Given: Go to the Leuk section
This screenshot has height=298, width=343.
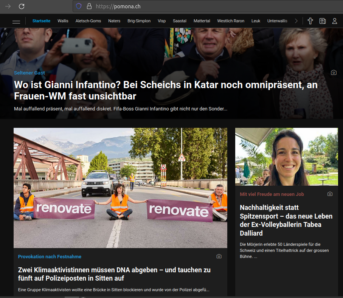Looking at the screenshot, I should pos(256,21).
